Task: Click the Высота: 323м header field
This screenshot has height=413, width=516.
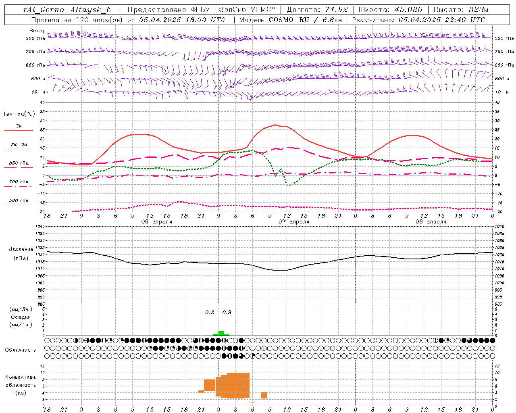Action: 461,10
